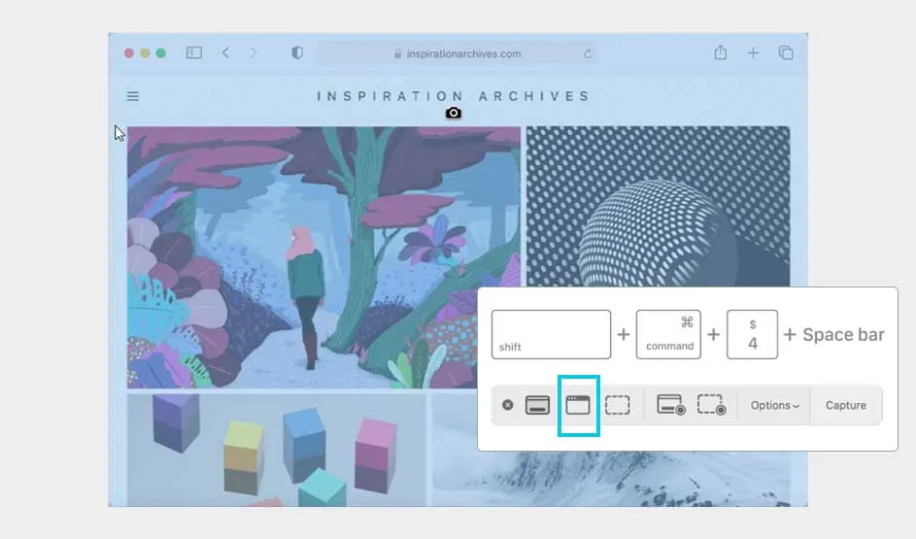
Task: Click the 4 key graphic
Action: point(752,335)
